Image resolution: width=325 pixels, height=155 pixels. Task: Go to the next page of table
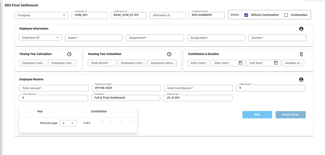coord(121,122)
